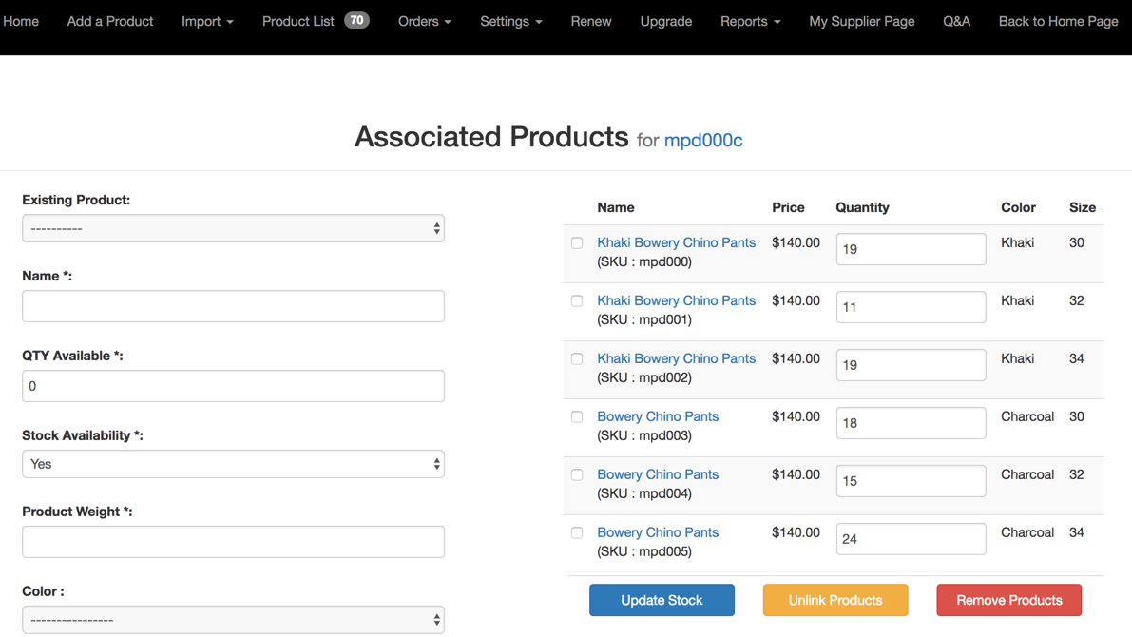
Task: Open the Settings navigation menu
Action: tap(510, 21)
